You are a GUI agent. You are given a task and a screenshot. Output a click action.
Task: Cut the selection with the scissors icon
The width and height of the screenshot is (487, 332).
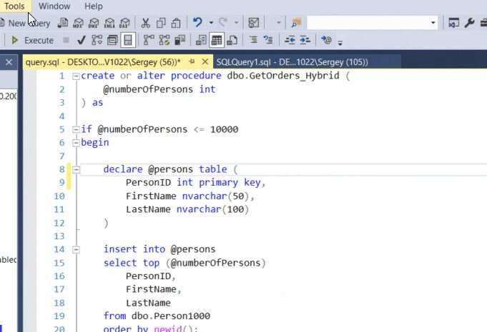[x=145, y=23]
